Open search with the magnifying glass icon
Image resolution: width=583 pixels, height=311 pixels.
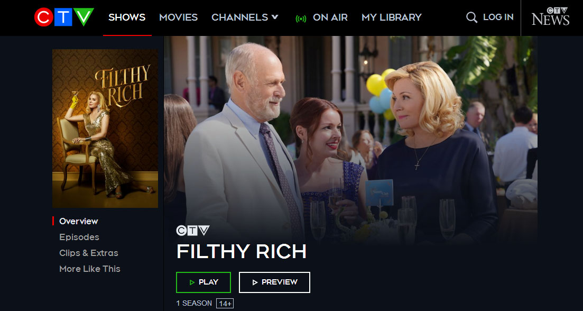[x=471, y=17]
